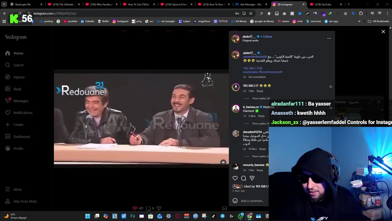
Task: Click the post video to play or pause
Action: (x=141, y=119)
